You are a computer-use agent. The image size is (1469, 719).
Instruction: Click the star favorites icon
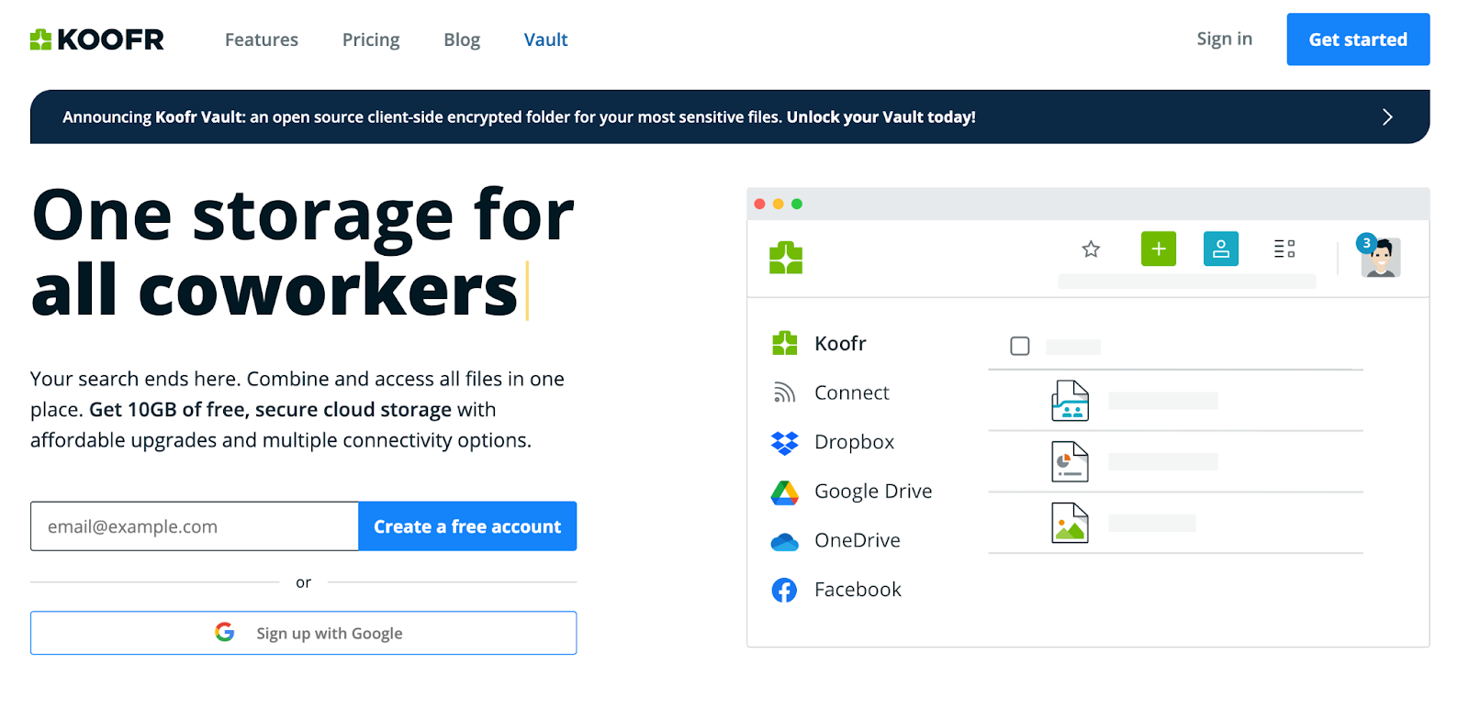tap(1091, 249)
